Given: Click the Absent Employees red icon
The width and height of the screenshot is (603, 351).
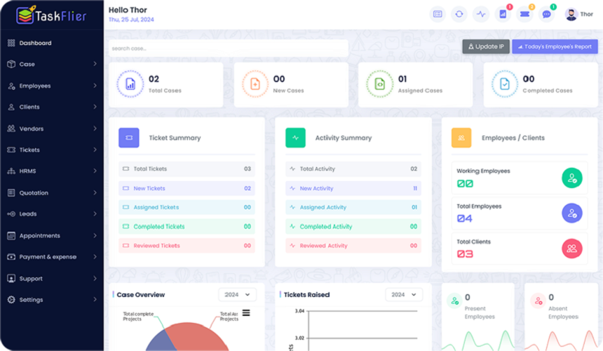Looking at the screenshot, I should (x=538, y=301).
